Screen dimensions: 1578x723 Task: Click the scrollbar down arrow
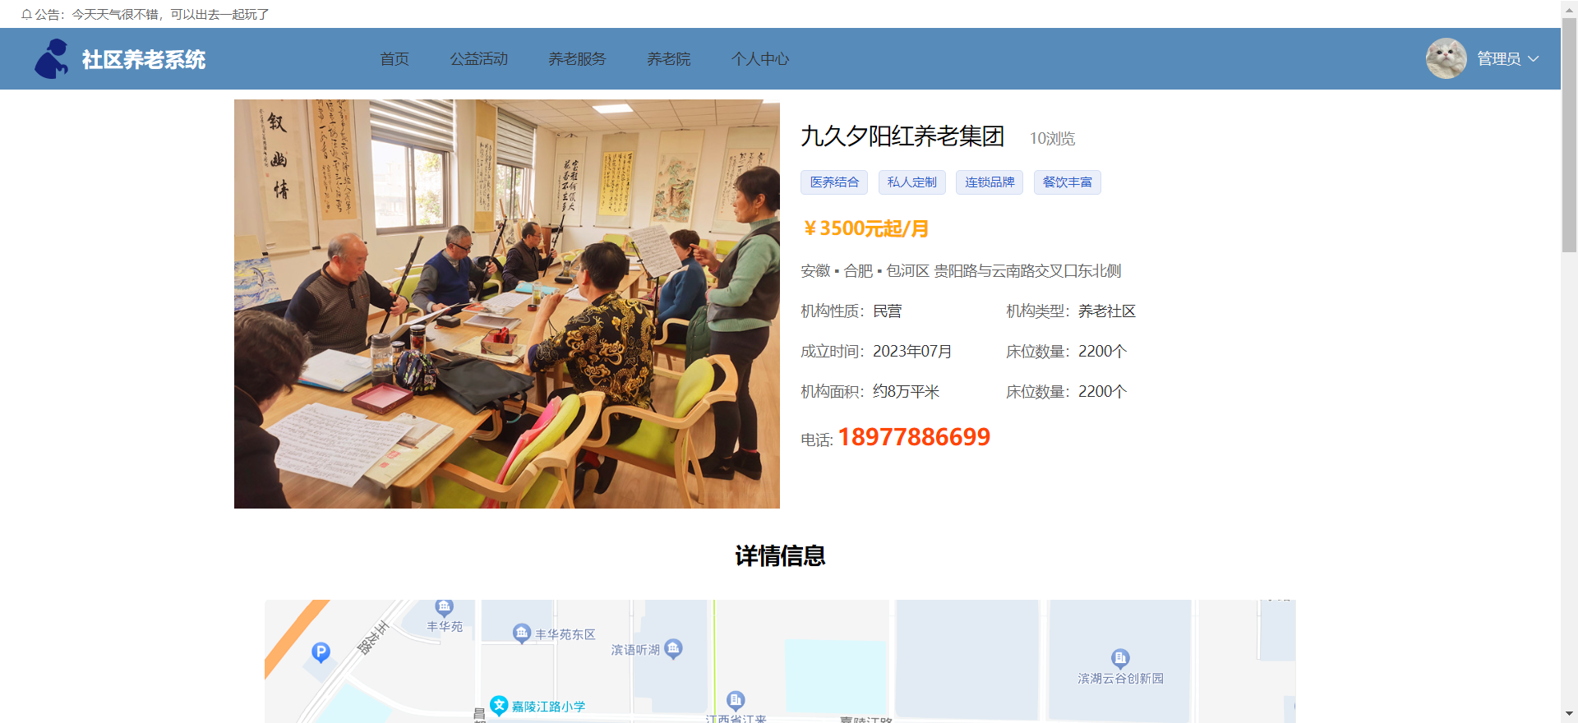(1570, 715)
